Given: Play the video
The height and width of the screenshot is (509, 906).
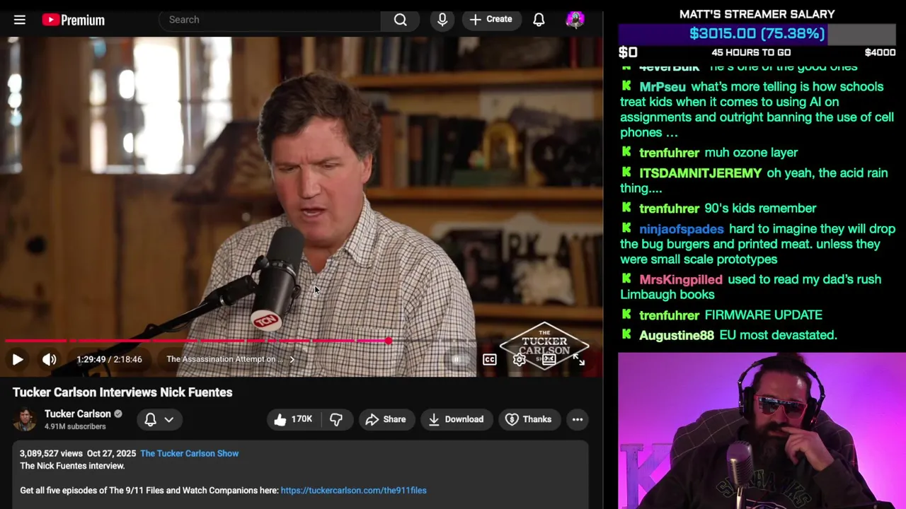Looking at the screenshot, I should pos(18,359).
